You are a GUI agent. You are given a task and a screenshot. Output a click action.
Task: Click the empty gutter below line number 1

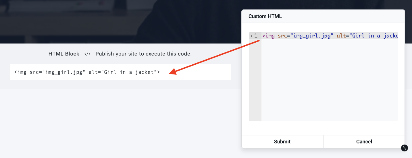pos(255,80)
